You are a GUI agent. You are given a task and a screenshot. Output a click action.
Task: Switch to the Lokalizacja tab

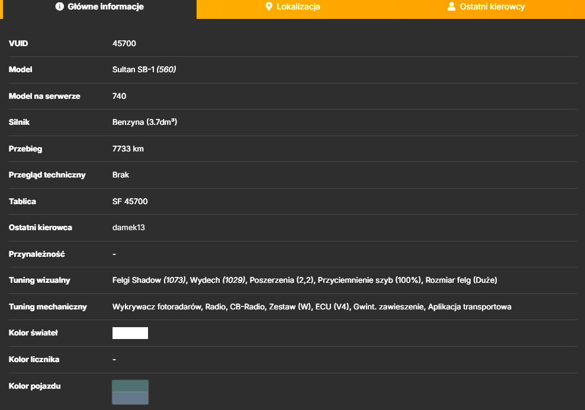(294, 9)
